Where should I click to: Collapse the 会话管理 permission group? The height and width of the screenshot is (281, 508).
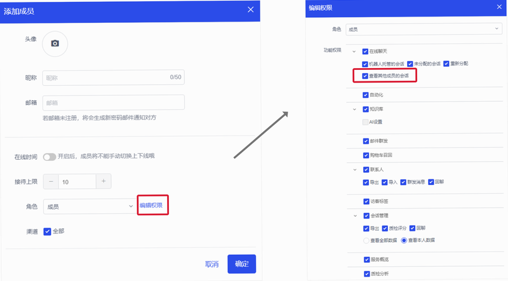tap(355, 216)
